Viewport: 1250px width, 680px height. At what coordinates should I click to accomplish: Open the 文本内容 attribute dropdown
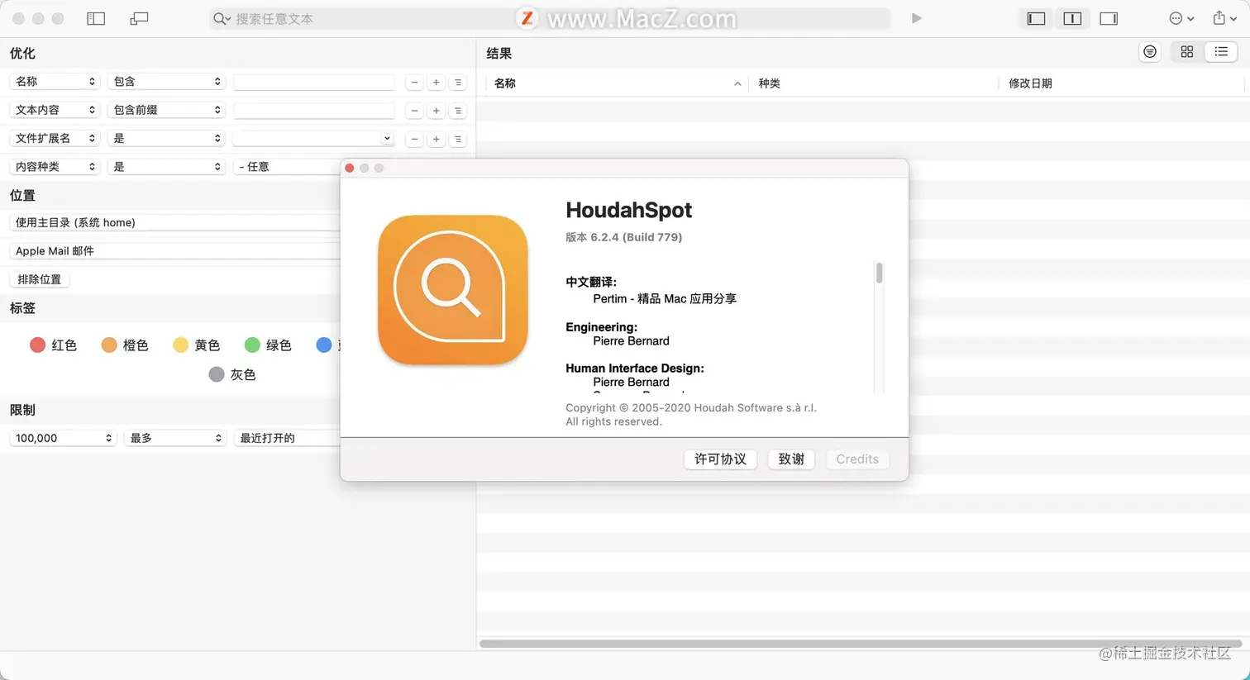55,110
